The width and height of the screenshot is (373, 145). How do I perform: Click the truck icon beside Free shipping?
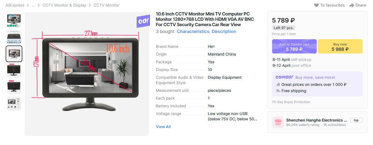[278, 91]
